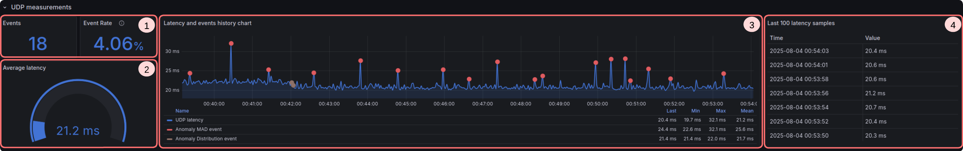Open the Latency and events history chart title

click(208, 23)
